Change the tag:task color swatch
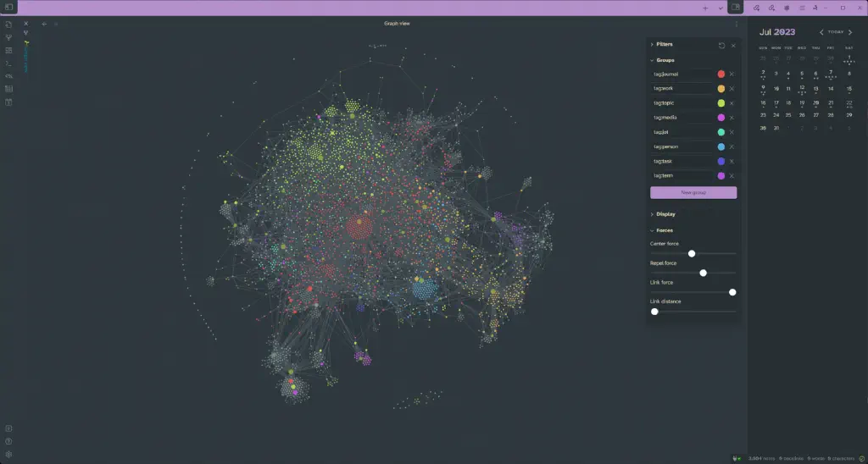868x464 pixels. (x=721, y=161)
